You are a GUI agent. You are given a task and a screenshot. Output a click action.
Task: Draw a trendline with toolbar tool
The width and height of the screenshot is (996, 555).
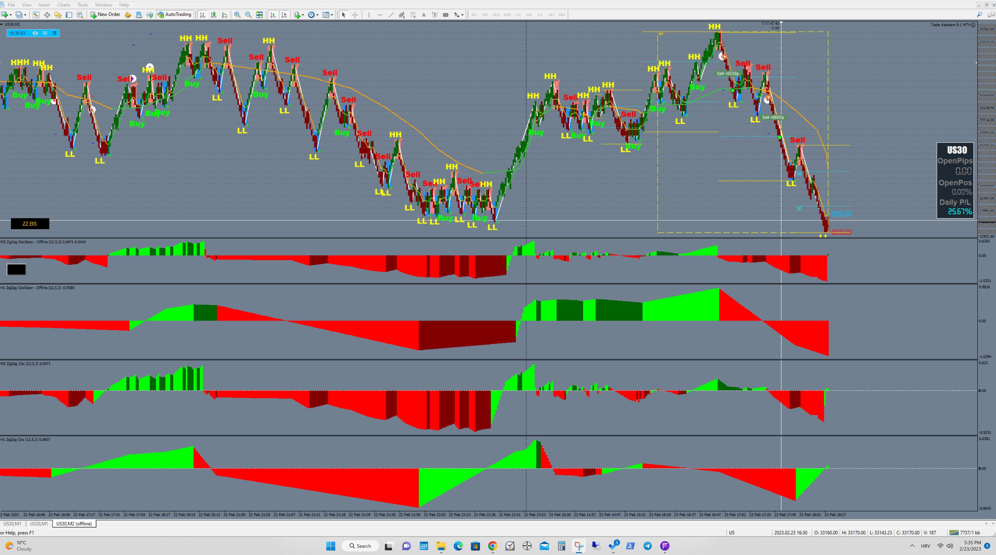(391, 15)
